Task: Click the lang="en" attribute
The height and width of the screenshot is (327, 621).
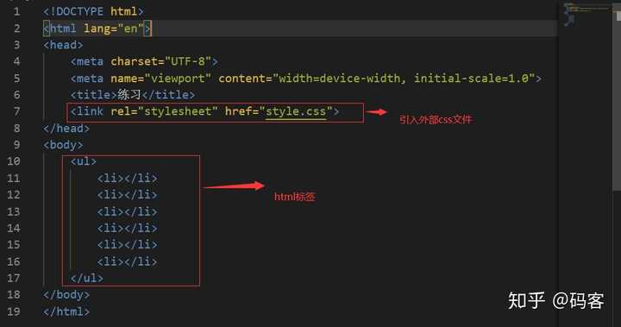Action: click(x=113, y=28)
